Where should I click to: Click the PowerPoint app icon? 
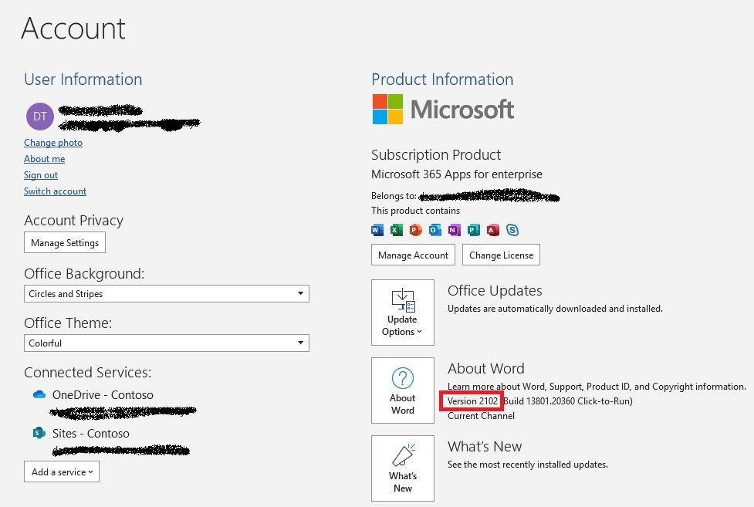(415, 230)
